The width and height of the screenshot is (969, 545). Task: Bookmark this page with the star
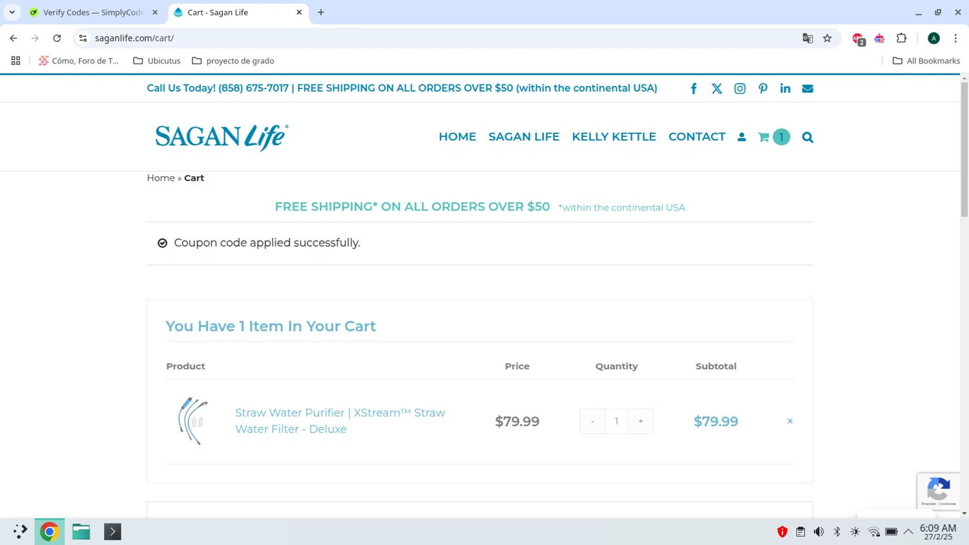(828, 38)
